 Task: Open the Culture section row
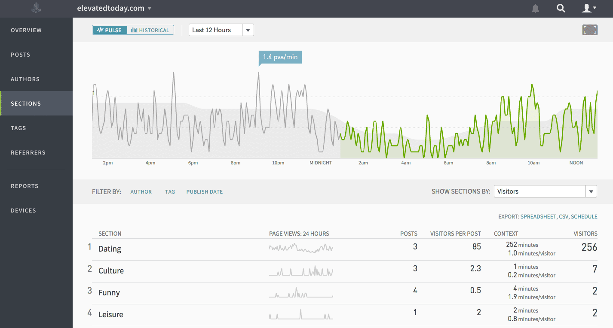[x=344, y=271]
